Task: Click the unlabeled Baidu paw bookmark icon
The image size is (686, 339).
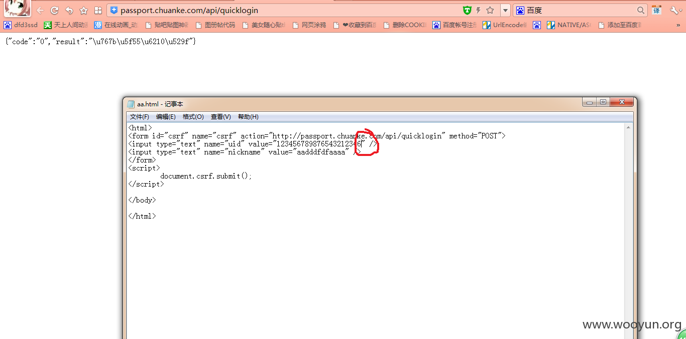Action: click(x=537, y=25)
